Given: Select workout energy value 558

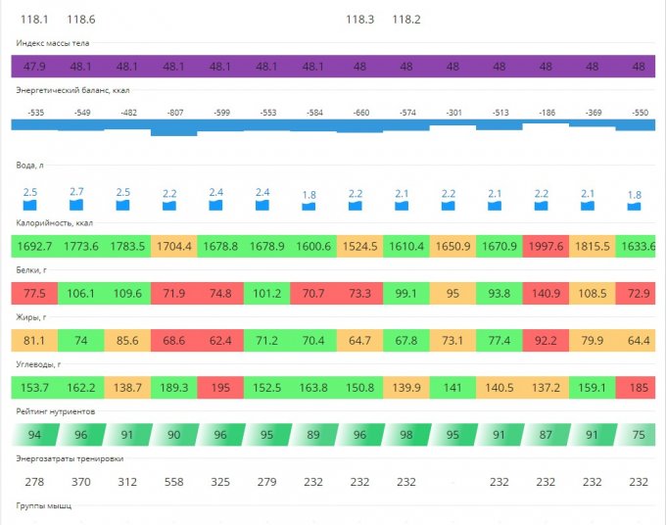Looking at the screenshot, I should [x=174, y=482].
